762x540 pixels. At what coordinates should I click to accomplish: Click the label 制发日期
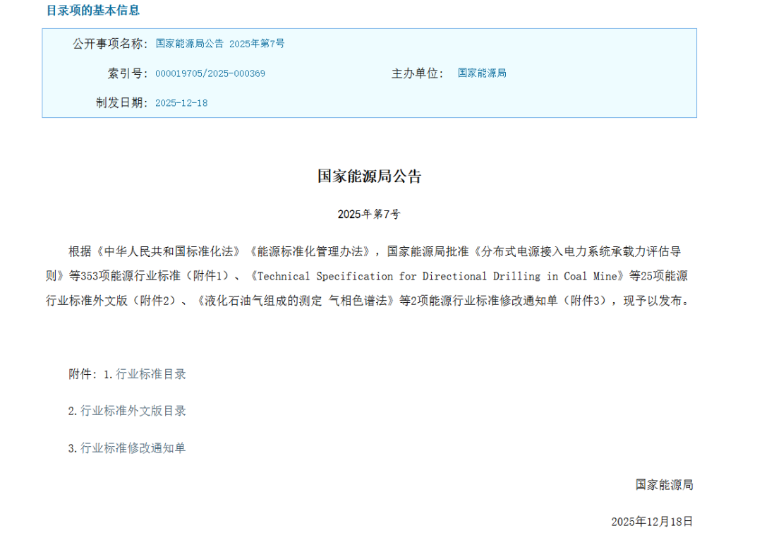click(x=122, y=103)
